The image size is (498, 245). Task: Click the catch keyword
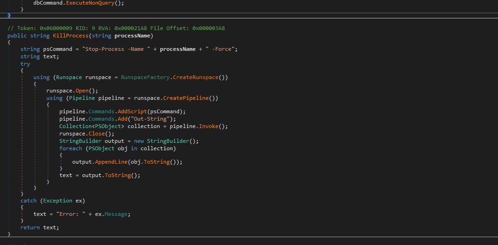pos(29,201)
